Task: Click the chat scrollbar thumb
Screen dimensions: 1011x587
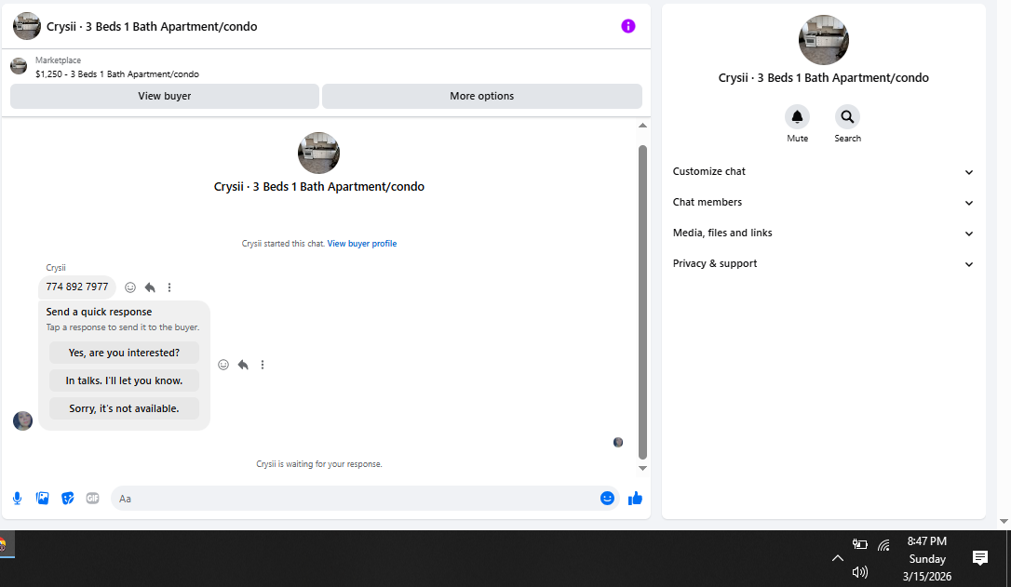Action: [x=642, y=301]
